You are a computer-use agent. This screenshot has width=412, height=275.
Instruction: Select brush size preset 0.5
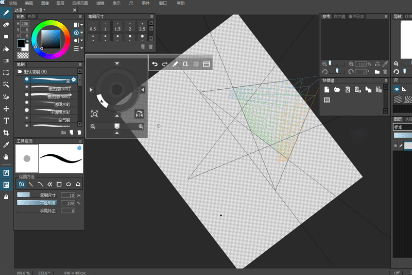click(93, 27)
